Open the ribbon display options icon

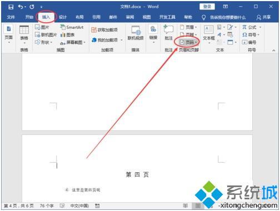226,7
